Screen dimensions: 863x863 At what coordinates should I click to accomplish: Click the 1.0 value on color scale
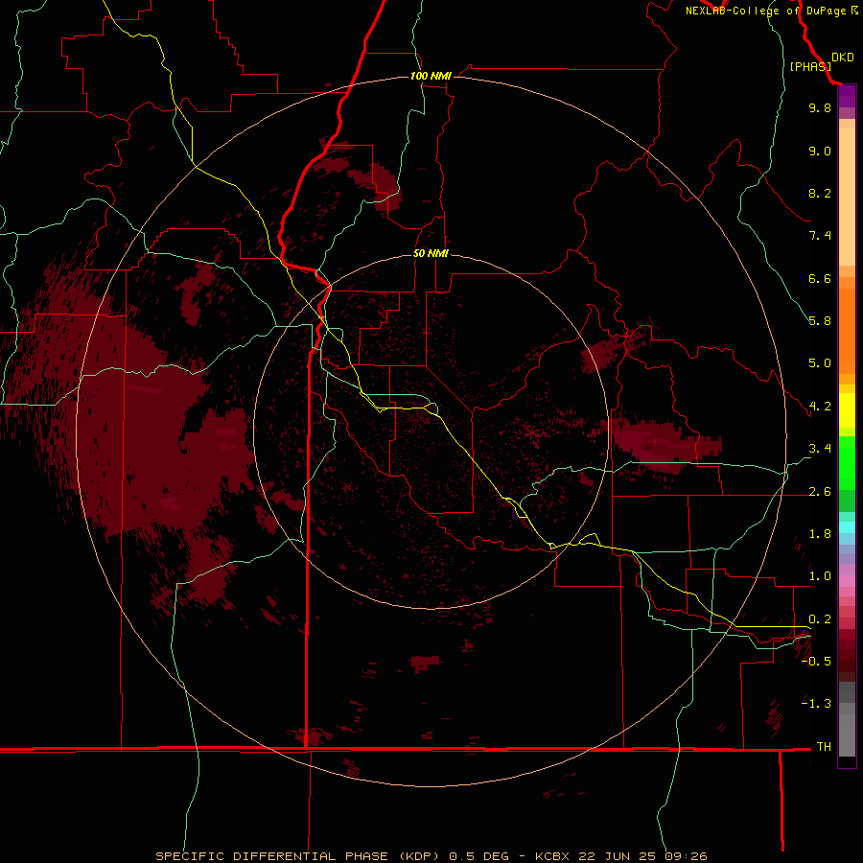coord(820,576)
